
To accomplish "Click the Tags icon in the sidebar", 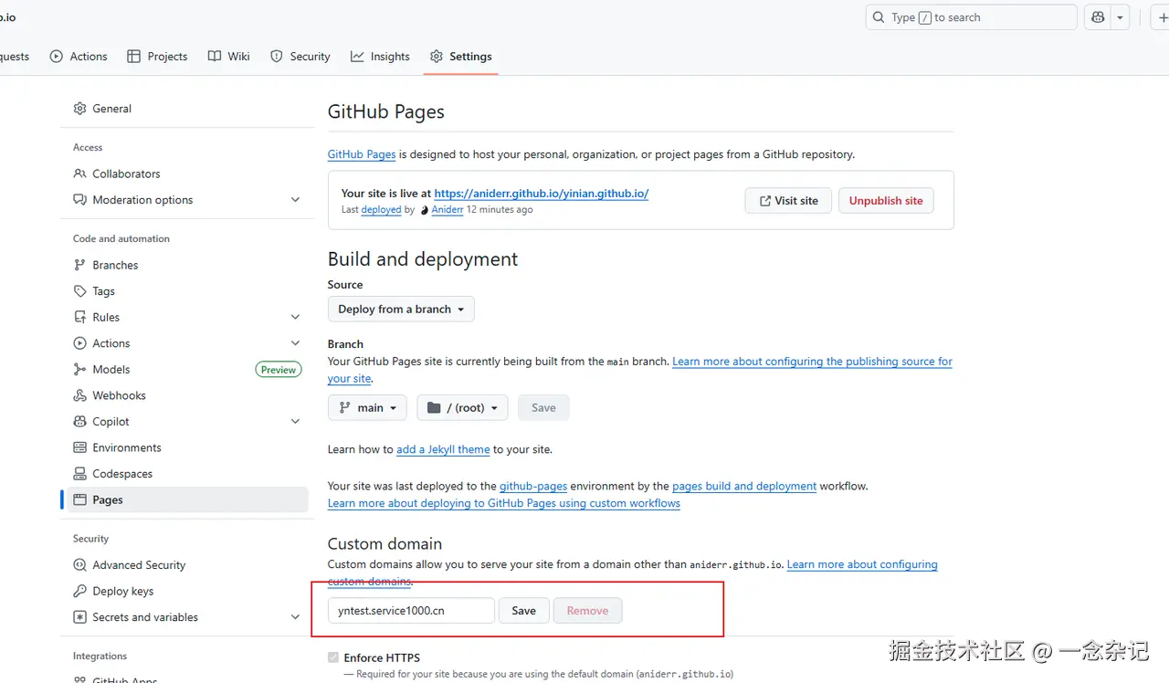I will click(79, 291).
